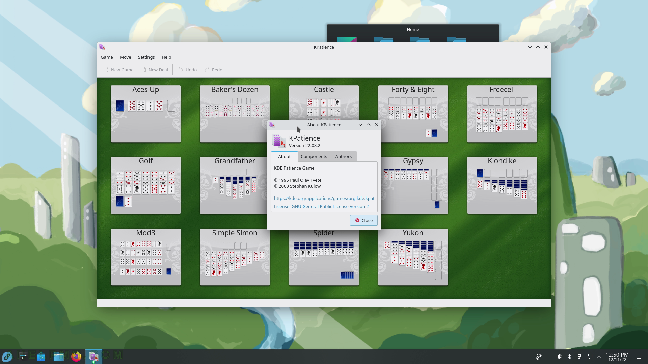Open the Game menu

(107, 57)
